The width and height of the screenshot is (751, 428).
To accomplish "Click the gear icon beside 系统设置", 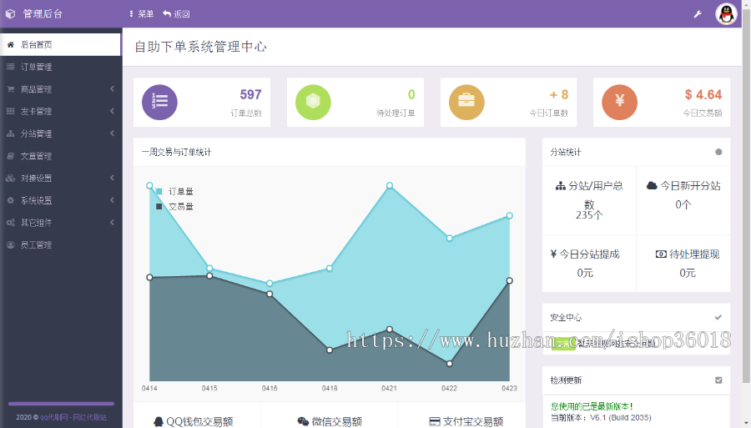I will (11, 200).
